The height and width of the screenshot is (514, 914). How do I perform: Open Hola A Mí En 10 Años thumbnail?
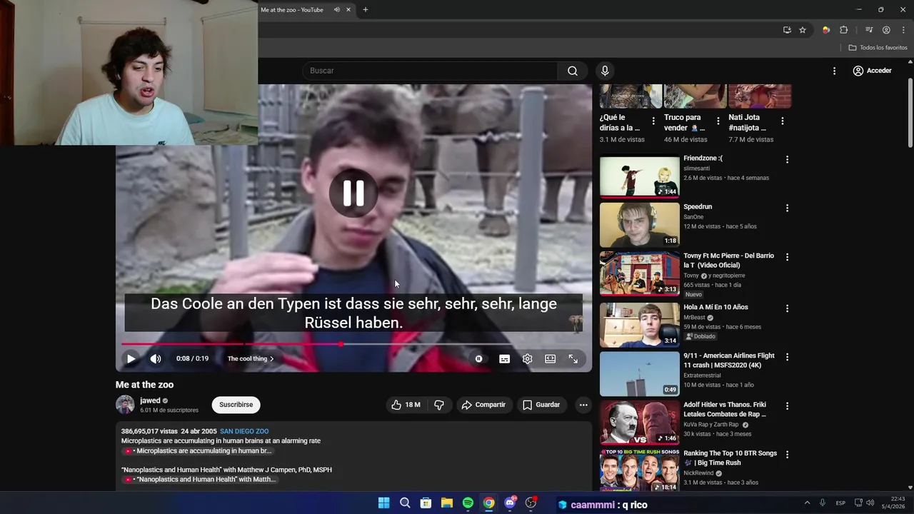coord(640,325)
